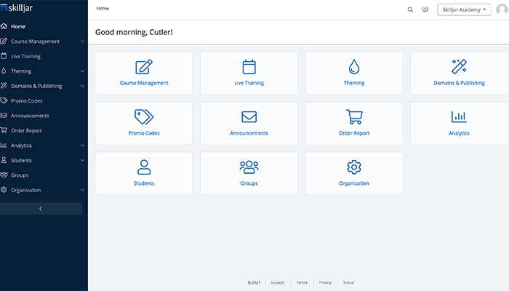Click the Home breadcrumb in header

pos(103,9)
